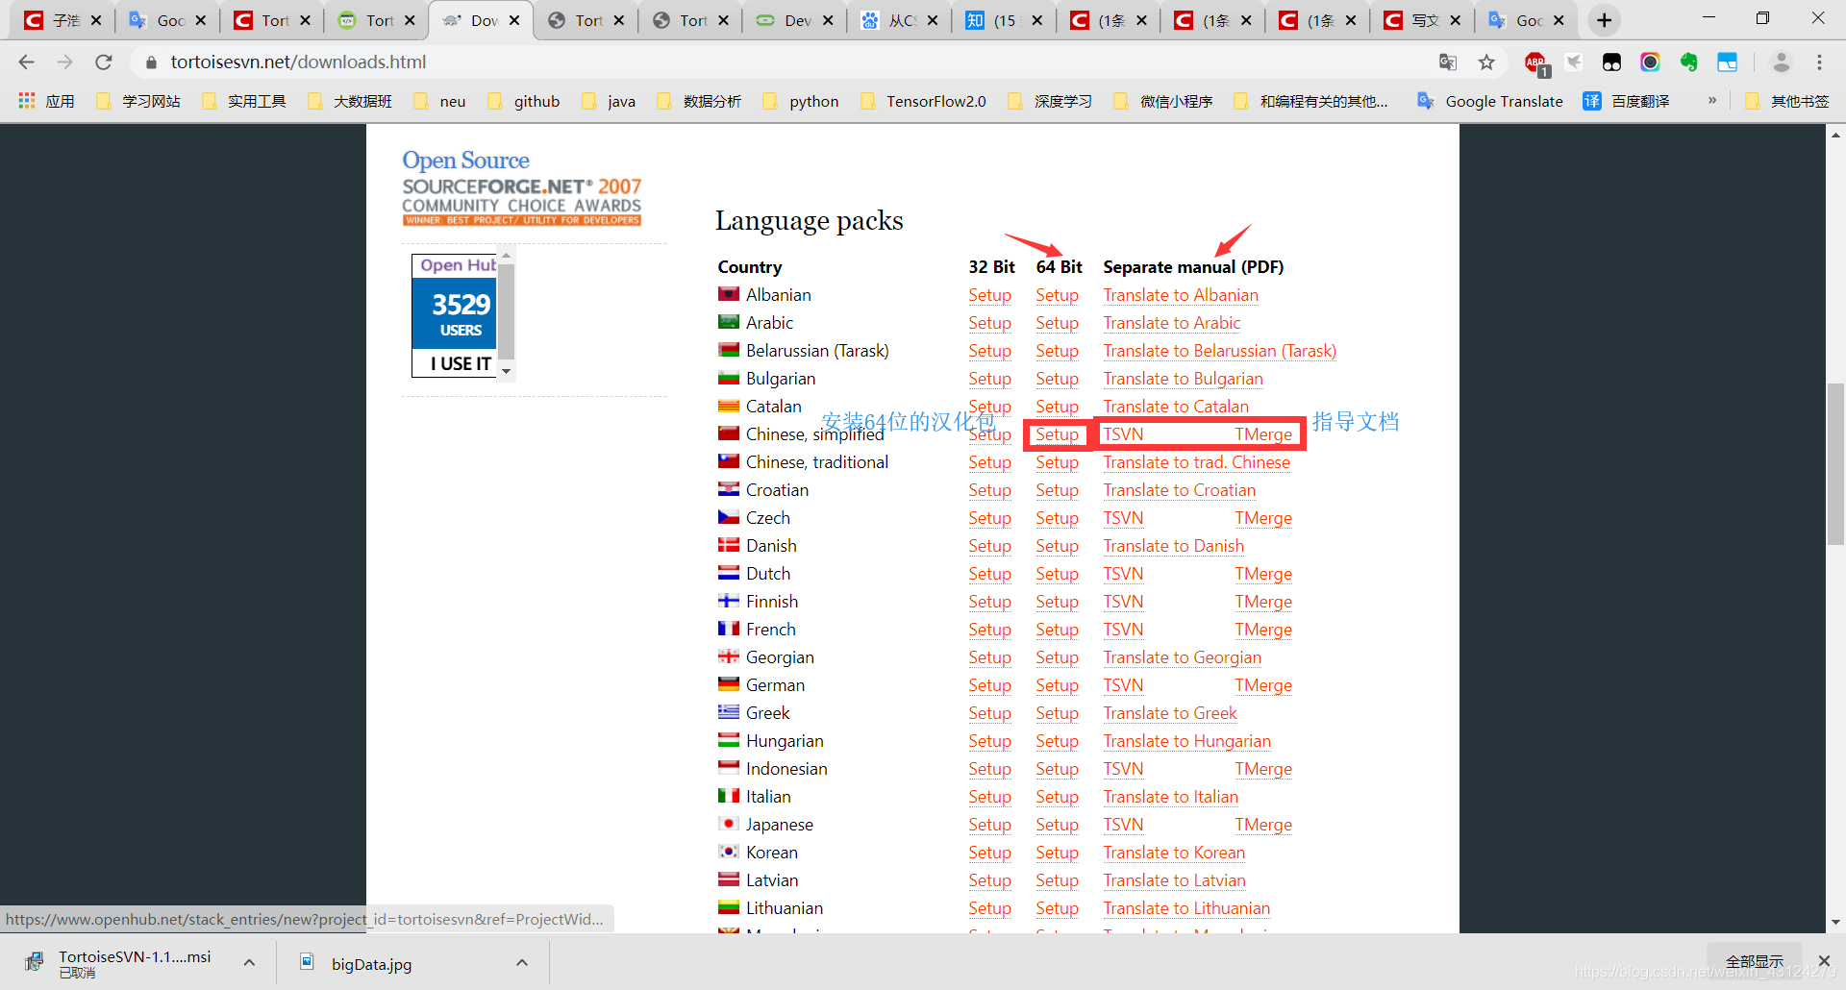Switch to the last Goc tab
Viewport: 1846px width, 990px height.
(x=1527, y=20)
